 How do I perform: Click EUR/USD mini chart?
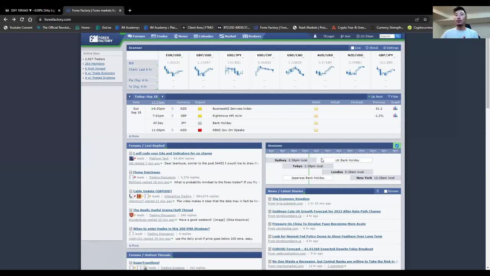coord(173,71)
